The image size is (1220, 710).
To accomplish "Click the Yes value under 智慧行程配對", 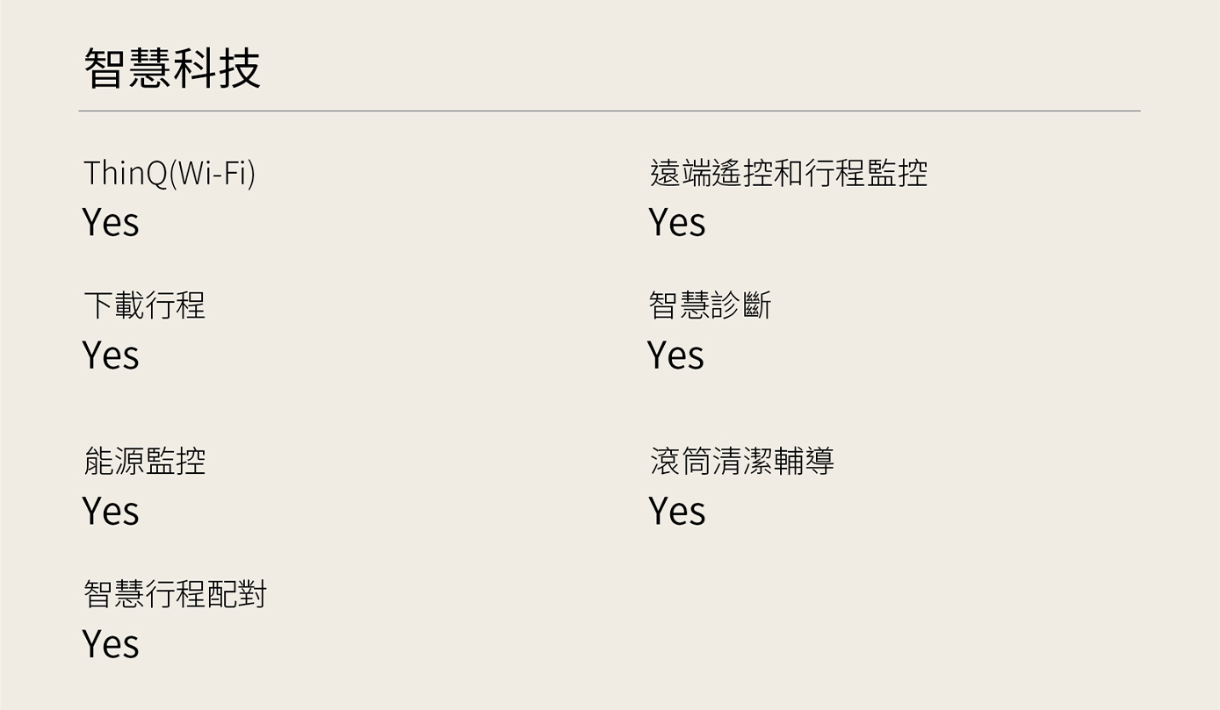I will [x=111, y=644].
